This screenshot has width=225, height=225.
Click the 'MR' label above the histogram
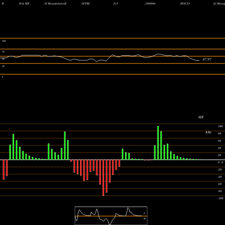[201, 117]
